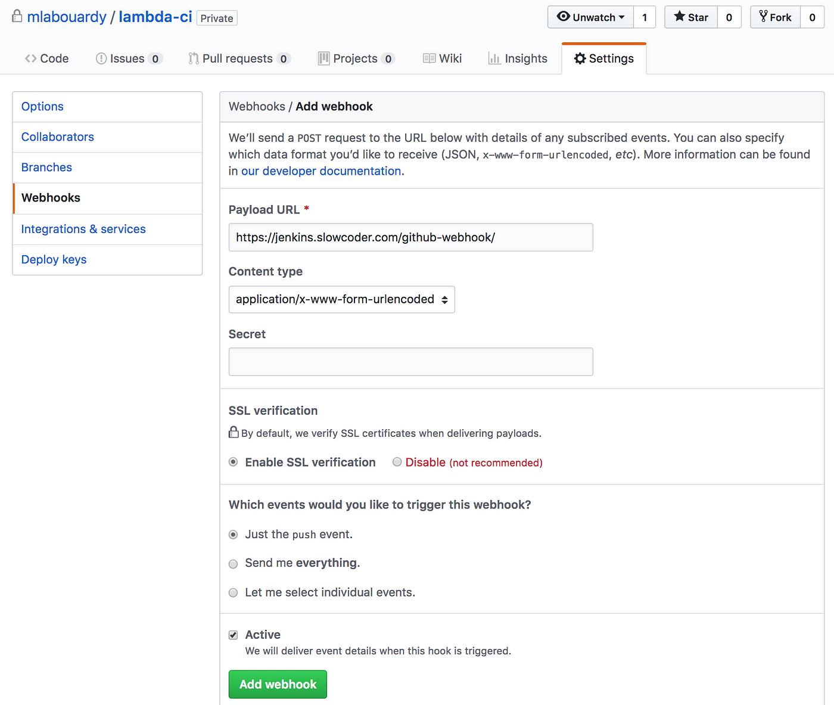Open the Content type select box
Viewport: 834px width, 705px height.
pos(342,300)
